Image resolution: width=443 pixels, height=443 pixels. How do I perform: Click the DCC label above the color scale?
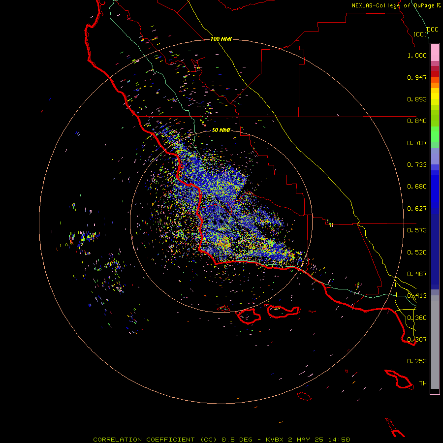[432, 30]
